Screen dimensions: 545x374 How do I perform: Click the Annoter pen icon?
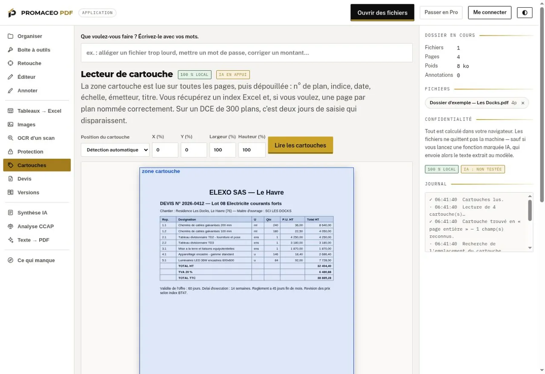click(11, 91)
